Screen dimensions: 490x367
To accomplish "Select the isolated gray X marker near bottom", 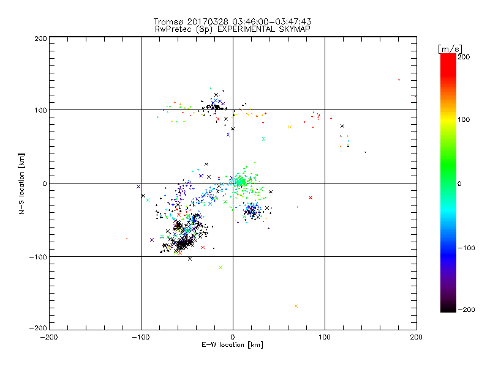I will point(296,306).
